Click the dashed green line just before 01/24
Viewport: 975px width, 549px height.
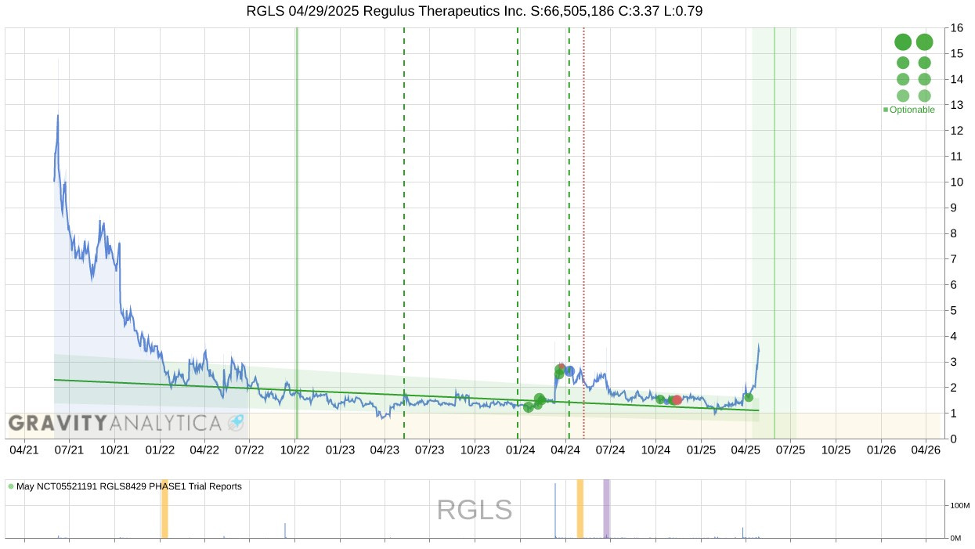click(518, 233)
